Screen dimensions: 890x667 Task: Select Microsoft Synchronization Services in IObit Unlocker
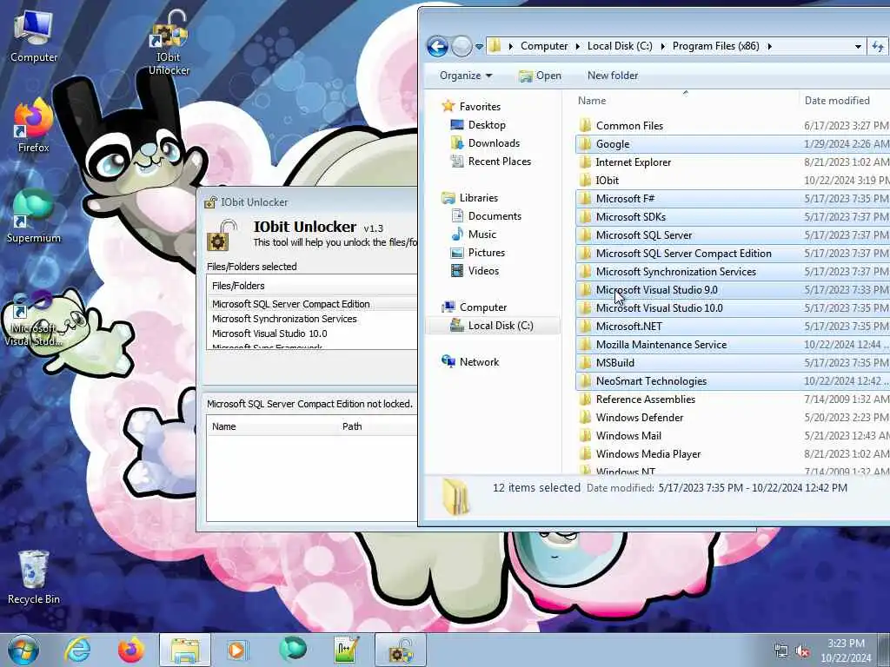[312, 319]
